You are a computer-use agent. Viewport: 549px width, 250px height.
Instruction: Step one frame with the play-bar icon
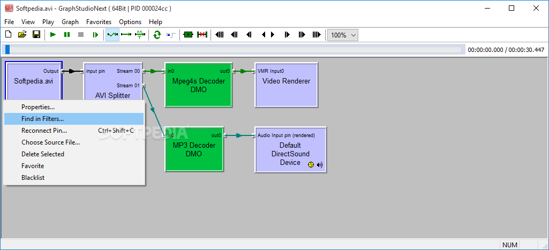(x=95, y=35)
